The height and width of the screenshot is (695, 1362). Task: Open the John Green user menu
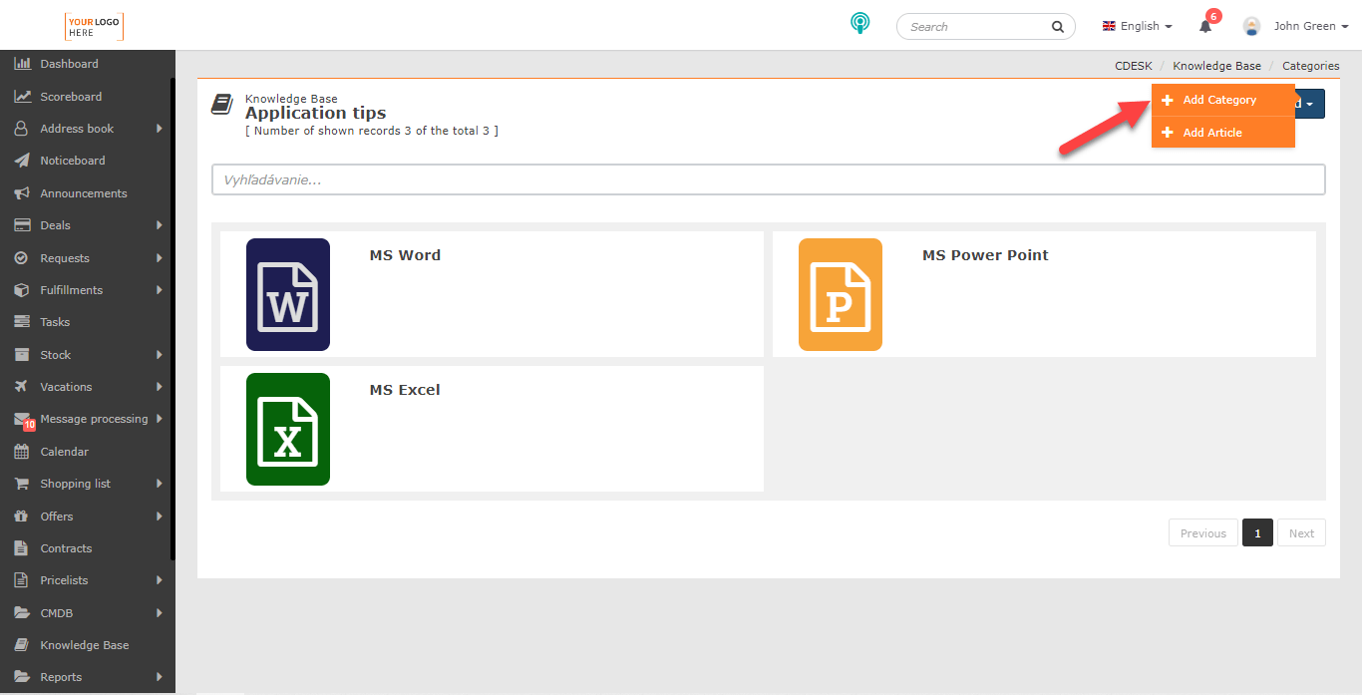click(1311, 26)
